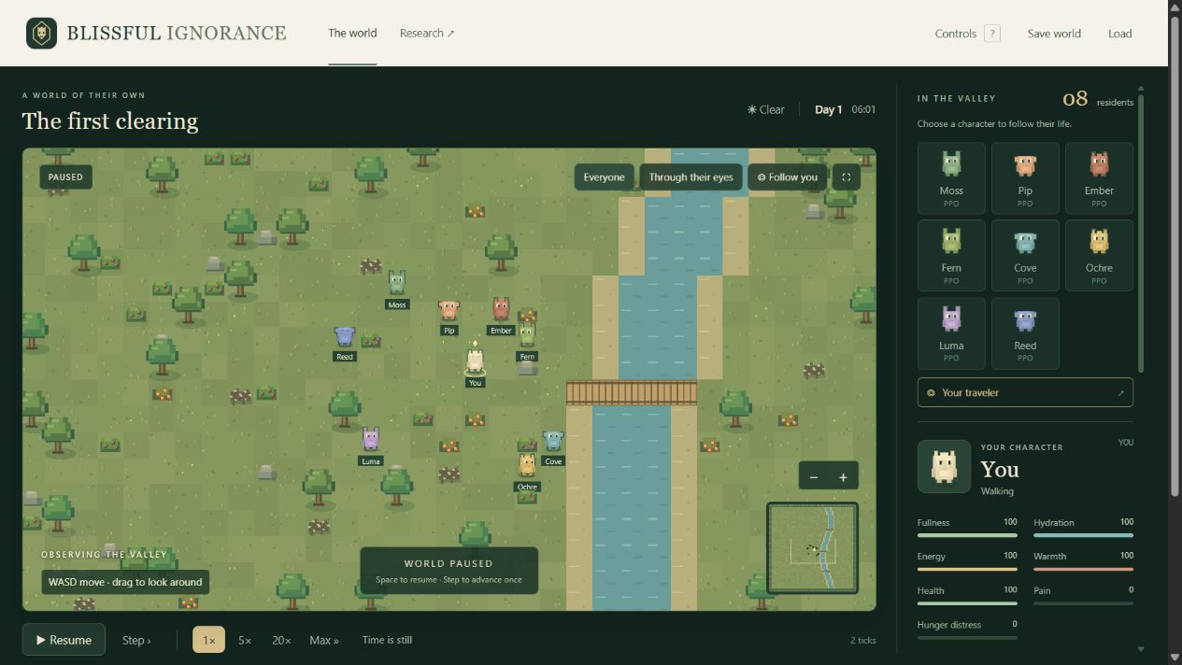Select Reed creature on the map
The image size is (1182, 665).
pos(345,336)
